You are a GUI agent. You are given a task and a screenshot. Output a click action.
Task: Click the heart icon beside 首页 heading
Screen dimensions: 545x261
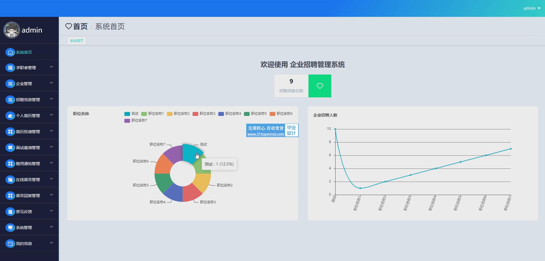click(68, 26)
